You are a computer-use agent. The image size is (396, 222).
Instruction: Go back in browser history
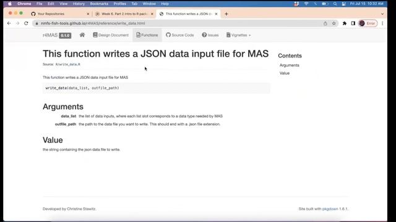pyautogui.click(x=9, y=23)
